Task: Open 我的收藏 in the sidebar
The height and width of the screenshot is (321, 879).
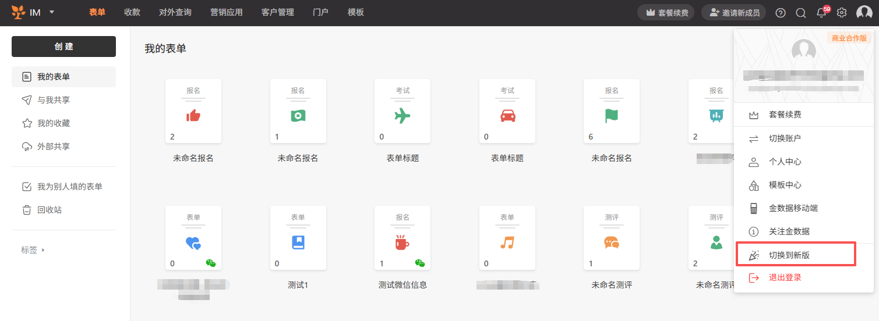Action: (54, 123)
